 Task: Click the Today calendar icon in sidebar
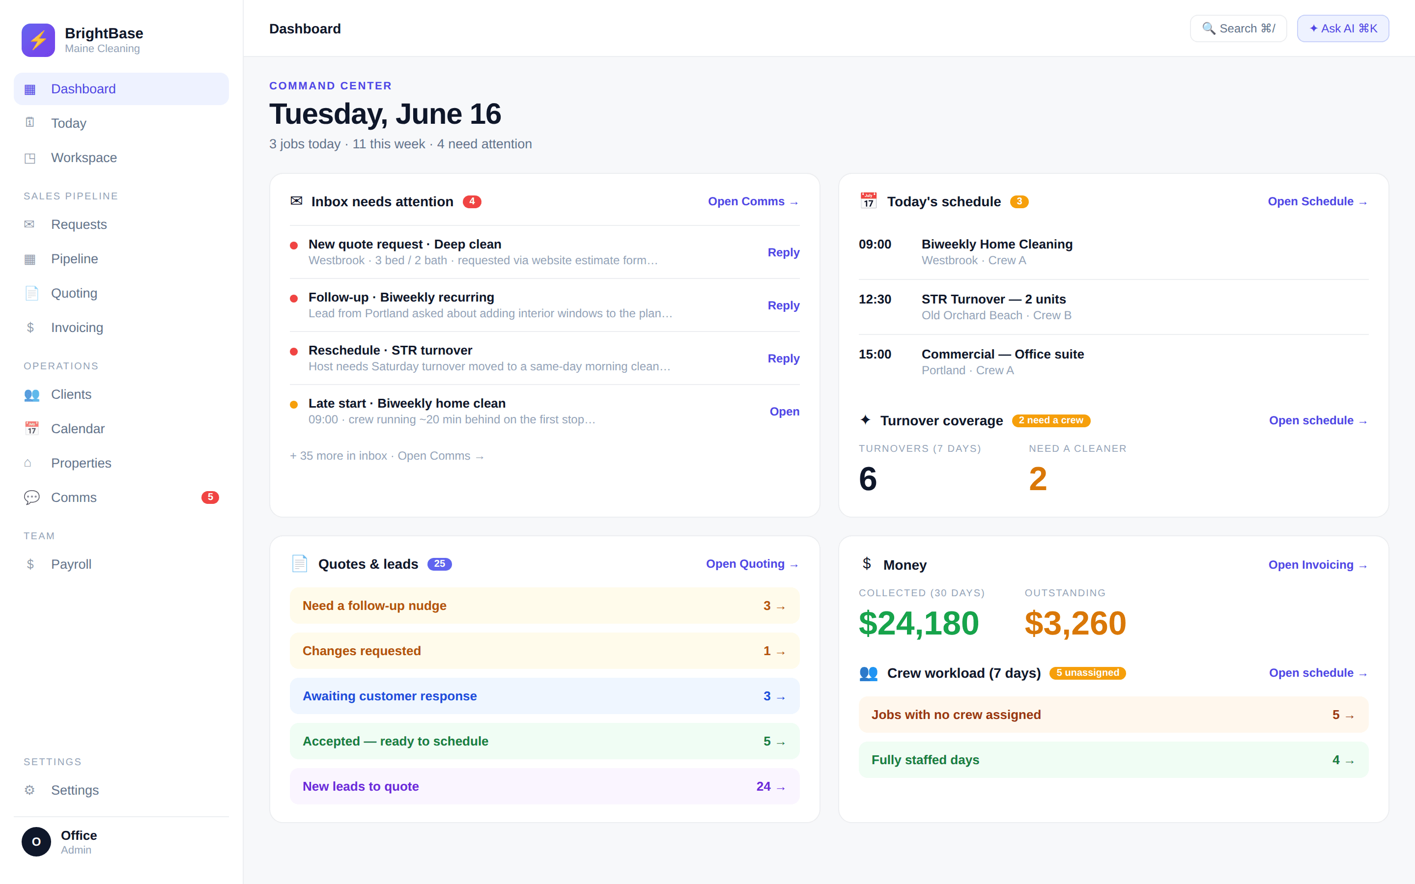click(30, 122)
